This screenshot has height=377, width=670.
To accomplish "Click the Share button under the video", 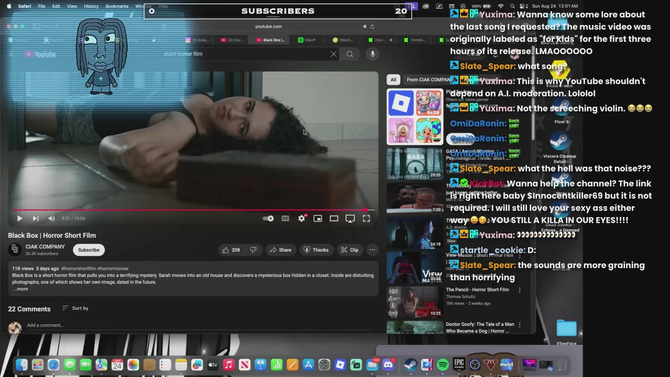I will click(281, 250).
